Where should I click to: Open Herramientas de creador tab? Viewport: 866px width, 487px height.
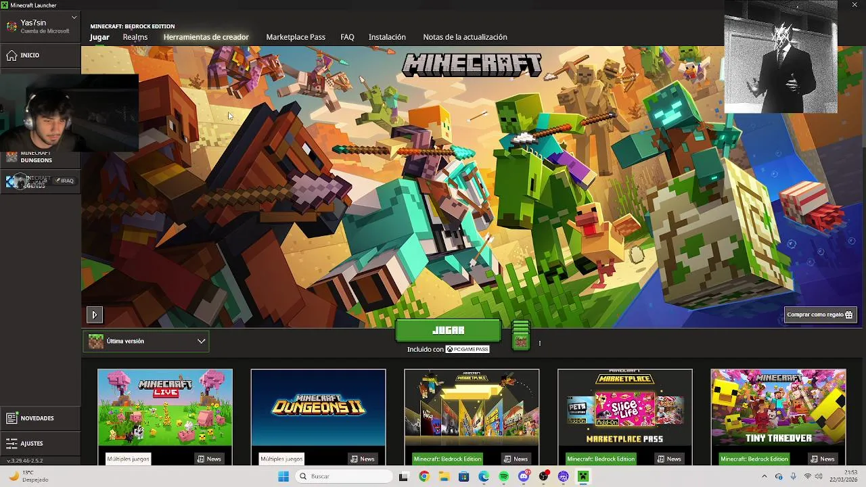[x=206, y=37]
